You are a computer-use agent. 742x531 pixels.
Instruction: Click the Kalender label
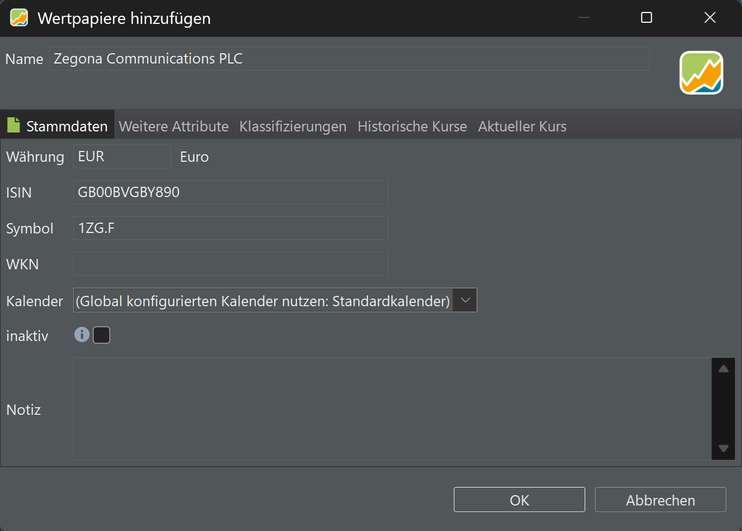(x=35, y=301)
